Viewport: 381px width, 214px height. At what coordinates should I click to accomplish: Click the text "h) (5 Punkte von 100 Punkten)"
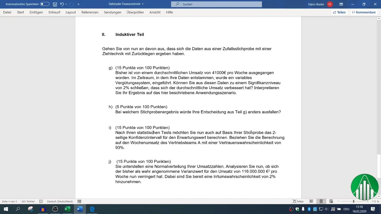pyautogui.click(x=138, y=107)
